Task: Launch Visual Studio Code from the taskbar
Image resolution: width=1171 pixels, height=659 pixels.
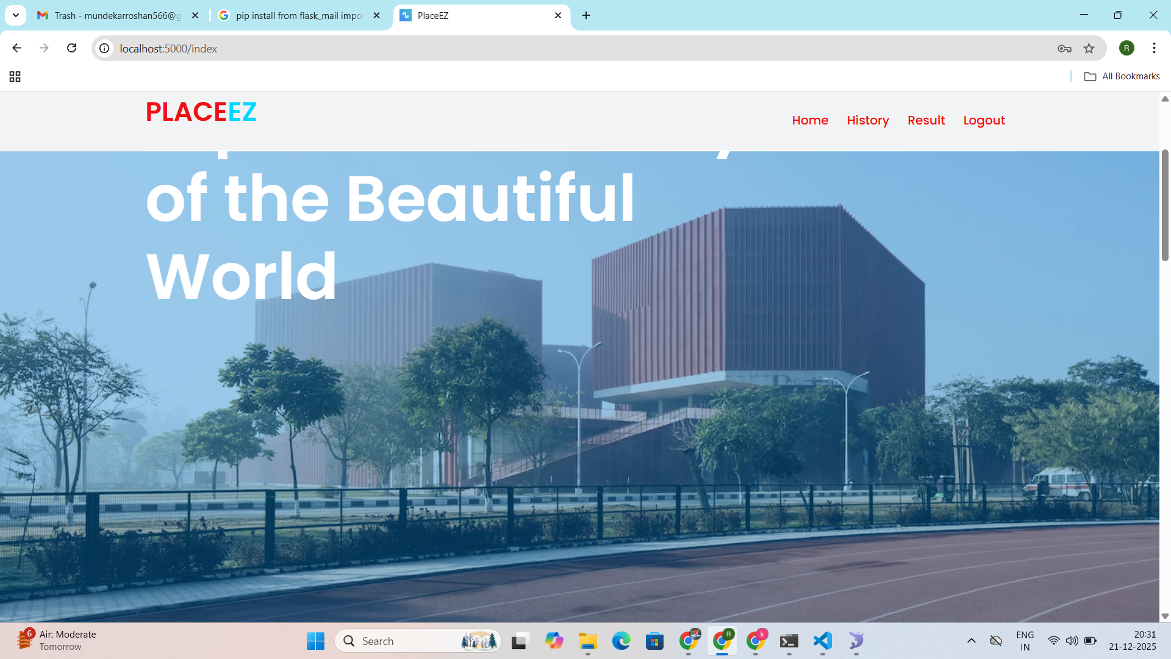Action: (822, 641)
